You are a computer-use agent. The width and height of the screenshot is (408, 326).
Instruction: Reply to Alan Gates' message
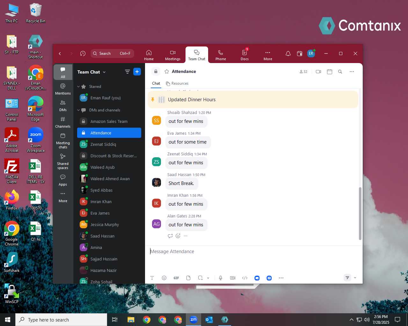(x=170, y=236)
